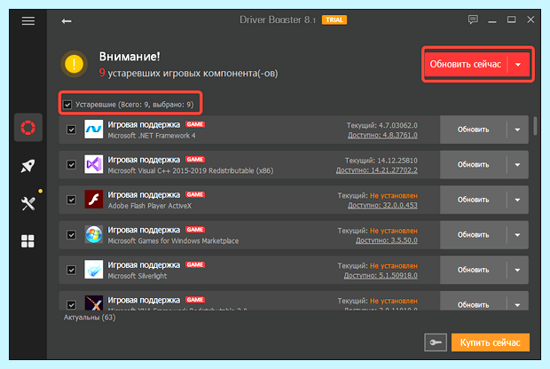Image resolution: width=550 pixels, height=369 pixels.
Task: Open link Доступно: 4.8.3761.0
Action: [382, 135]
